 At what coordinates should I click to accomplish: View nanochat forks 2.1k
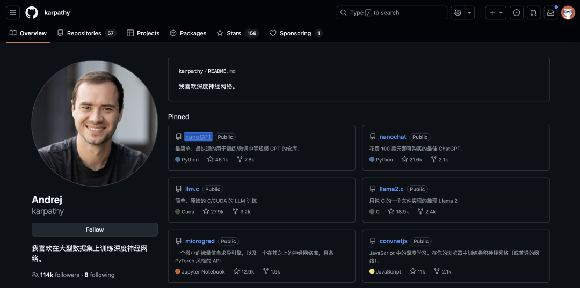tap(439, 159)
